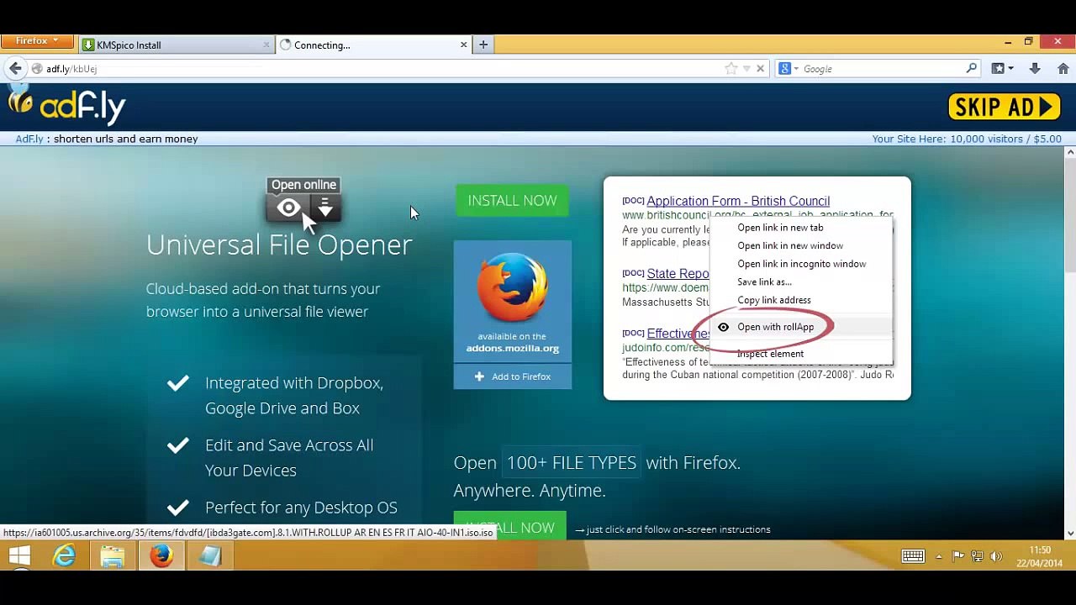Stop loading the page
The width and height of the screenshot is (1076, 605).
point(760,69)
